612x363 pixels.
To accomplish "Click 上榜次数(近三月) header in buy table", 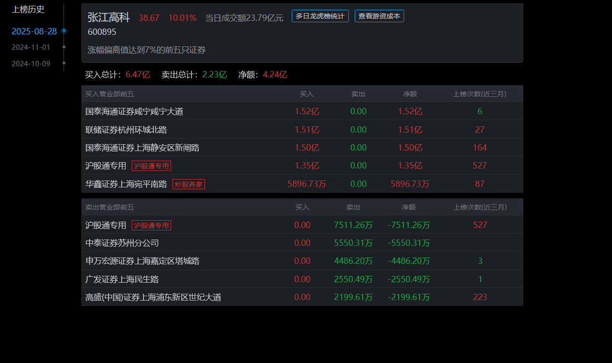I will (x=480, y=94).
